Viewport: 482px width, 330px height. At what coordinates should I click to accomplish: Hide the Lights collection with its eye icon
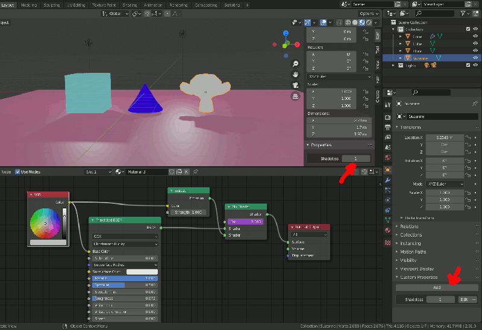click(475, 65)
